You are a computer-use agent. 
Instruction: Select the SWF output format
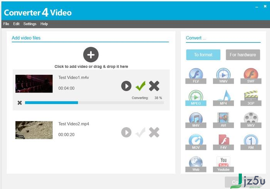[251, 76]
